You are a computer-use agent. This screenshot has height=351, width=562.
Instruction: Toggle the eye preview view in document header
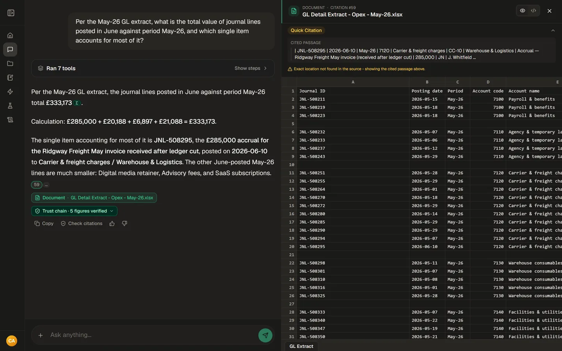pos(523,11)
